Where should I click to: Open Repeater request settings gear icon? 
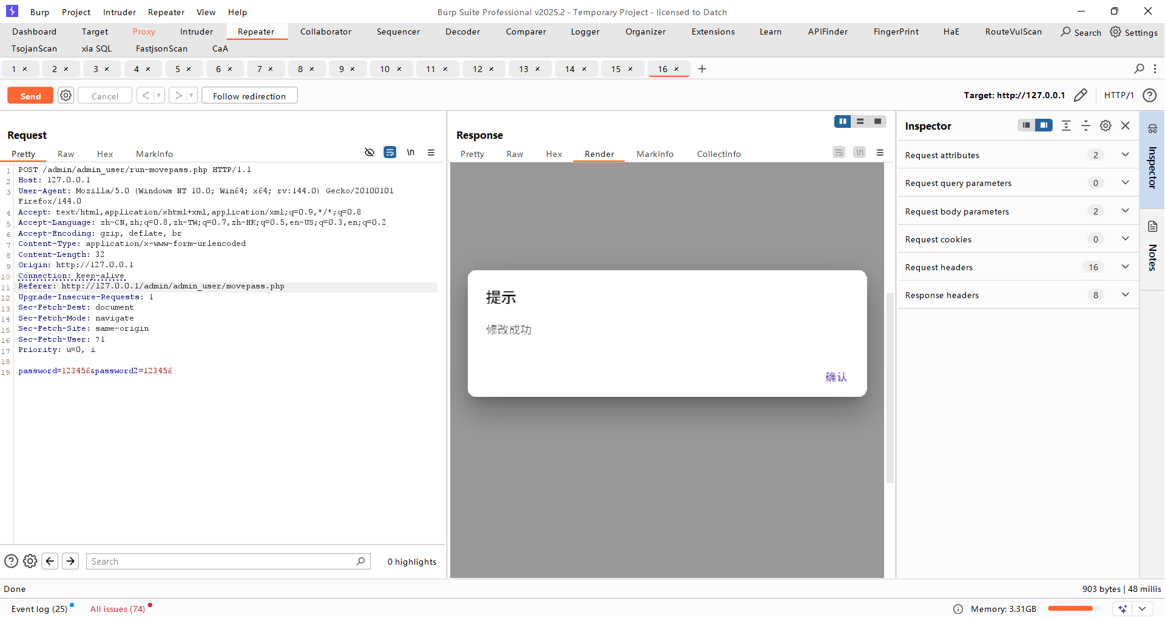(x=66, y=96)
